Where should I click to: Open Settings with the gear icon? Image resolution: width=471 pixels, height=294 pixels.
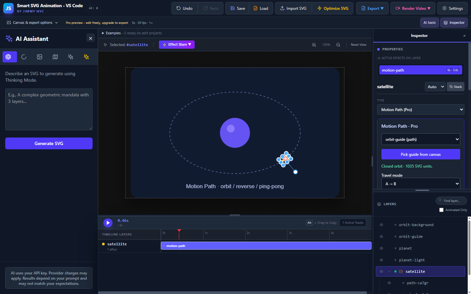(452, 8)
